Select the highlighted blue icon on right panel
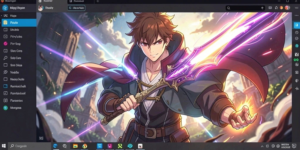Viewport: 300px width, 150px height. [x=297, y=25]
